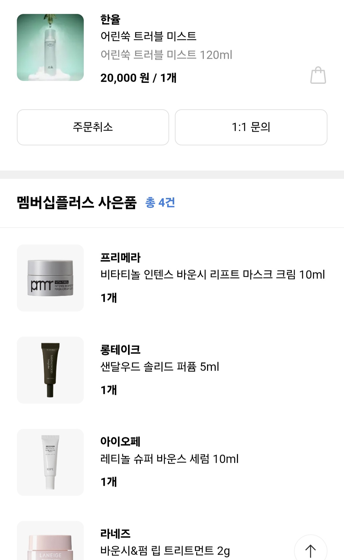Open 비타티놀 인텐스 바운시 리프트 마스크 크림 item
The height and width of the screenshot is (560, 344).
[x=212, y=275]
